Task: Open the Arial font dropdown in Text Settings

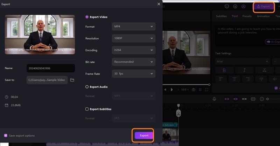Action: pyautogui.click(x=243, y=61)
